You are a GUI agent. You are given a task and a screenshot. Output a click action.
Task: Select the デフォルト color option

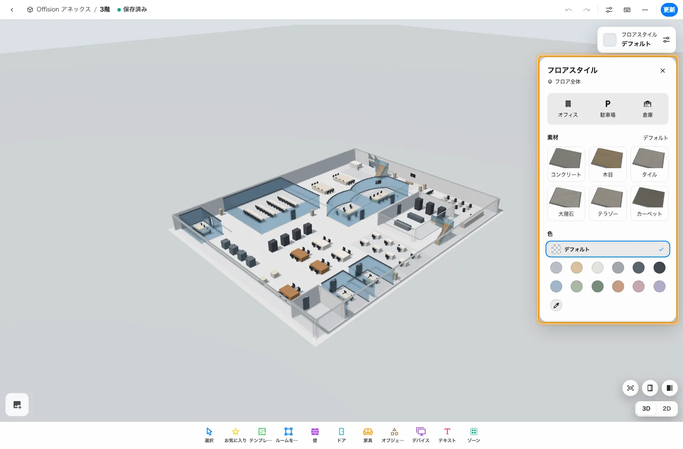point(608,249)
